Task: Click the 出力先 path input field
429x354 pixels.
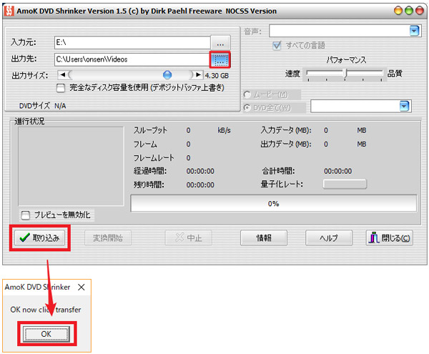Action: [x=131, y=59]
